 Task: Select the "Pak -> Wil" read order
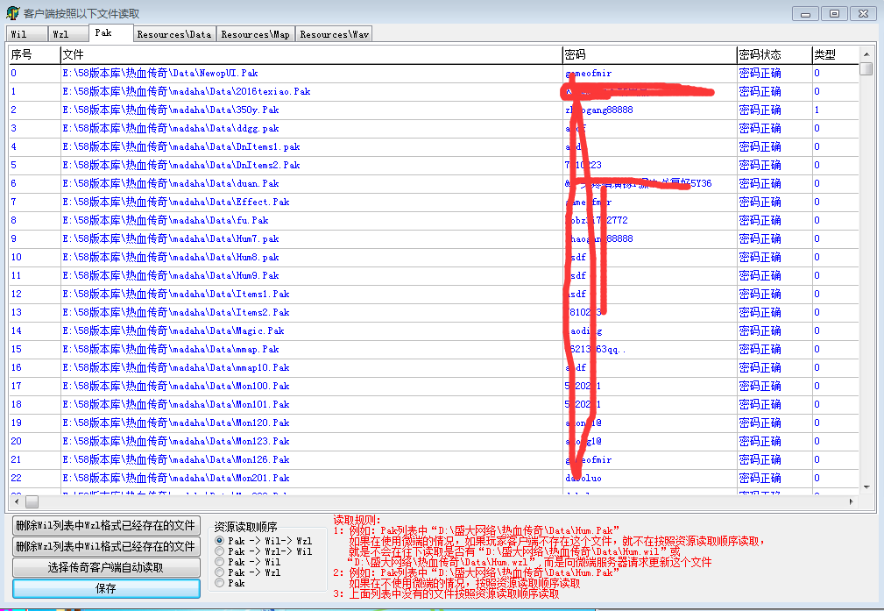[x=220, y=562]
